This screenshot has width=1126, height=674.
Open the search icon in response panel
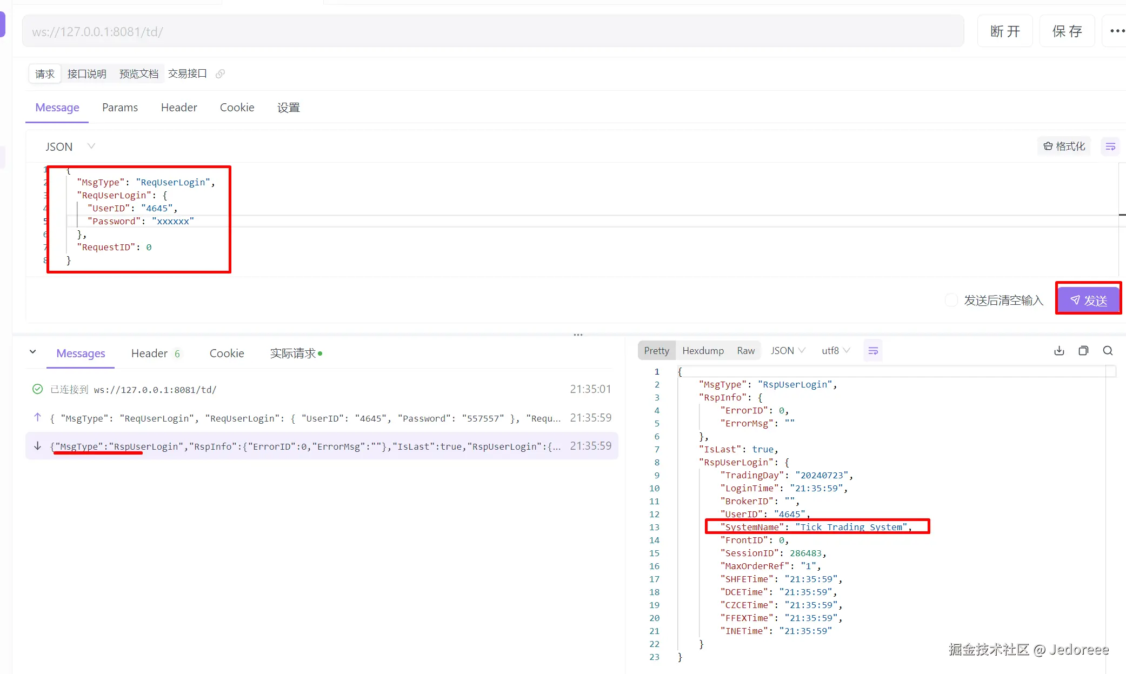pyautogui.click(x=1108, y=351)
